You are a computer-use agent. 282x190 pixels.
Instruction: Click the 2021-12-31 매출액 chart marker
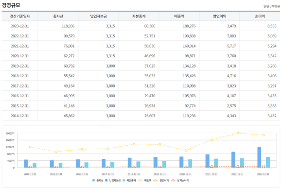212,139
